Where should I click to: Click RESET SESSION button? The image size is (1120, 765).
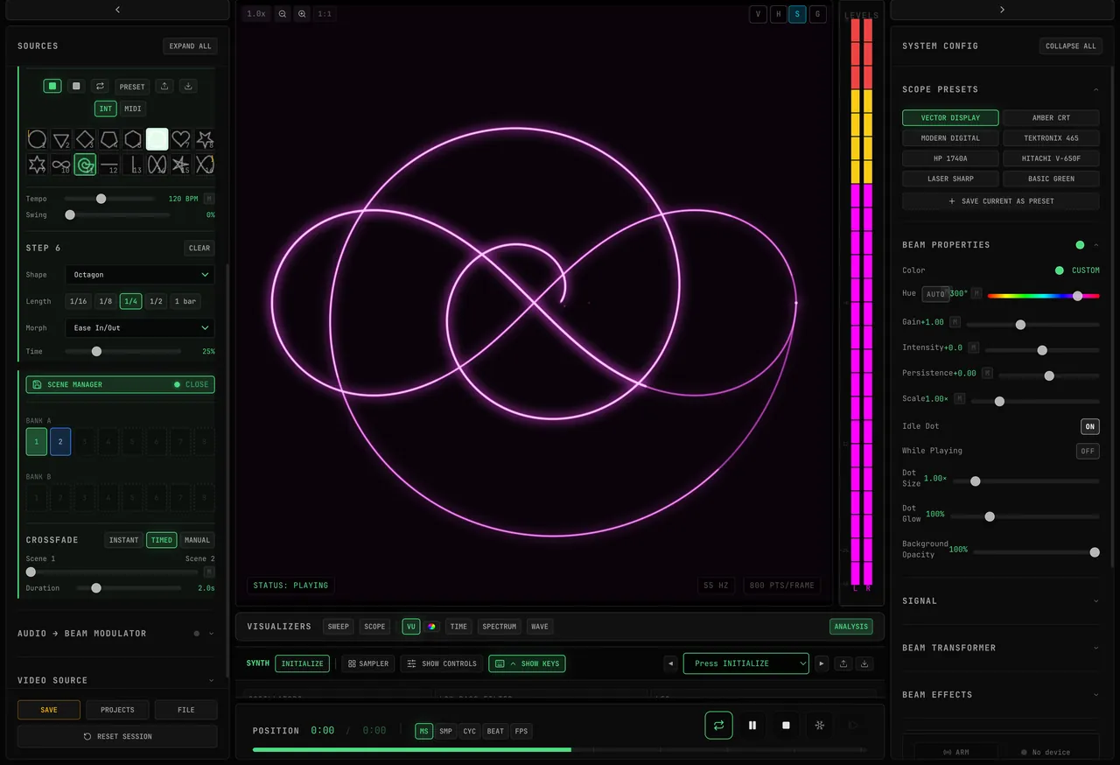[x=117, y=736]
